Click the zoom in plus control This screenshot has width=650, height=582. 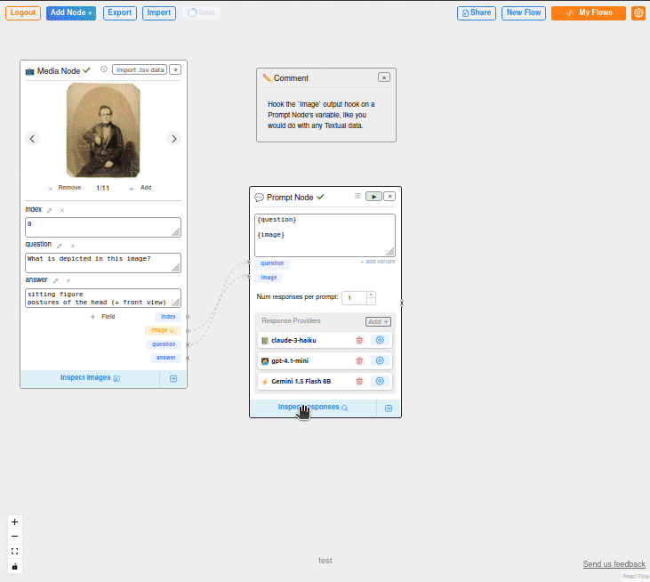pos(14,522)
